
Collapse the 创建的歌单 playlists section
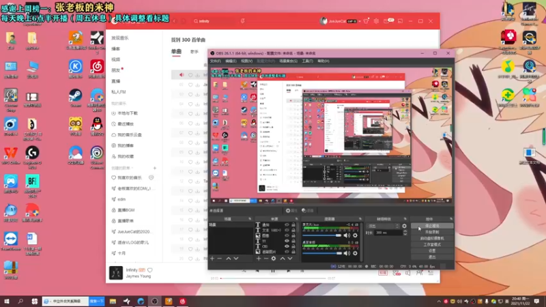(x=132, y=168)
